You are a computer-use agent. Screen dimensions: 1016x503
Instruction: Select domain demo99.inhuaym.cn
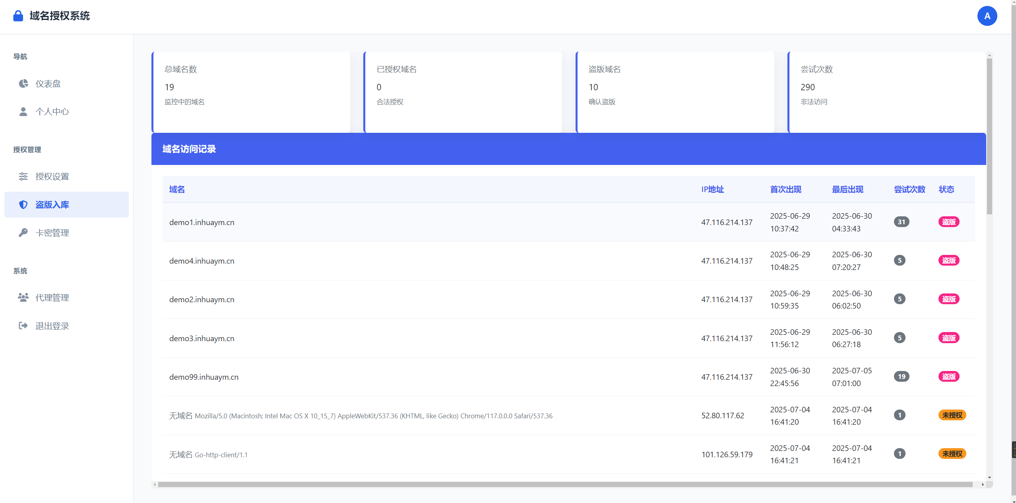tap(204, 377)
